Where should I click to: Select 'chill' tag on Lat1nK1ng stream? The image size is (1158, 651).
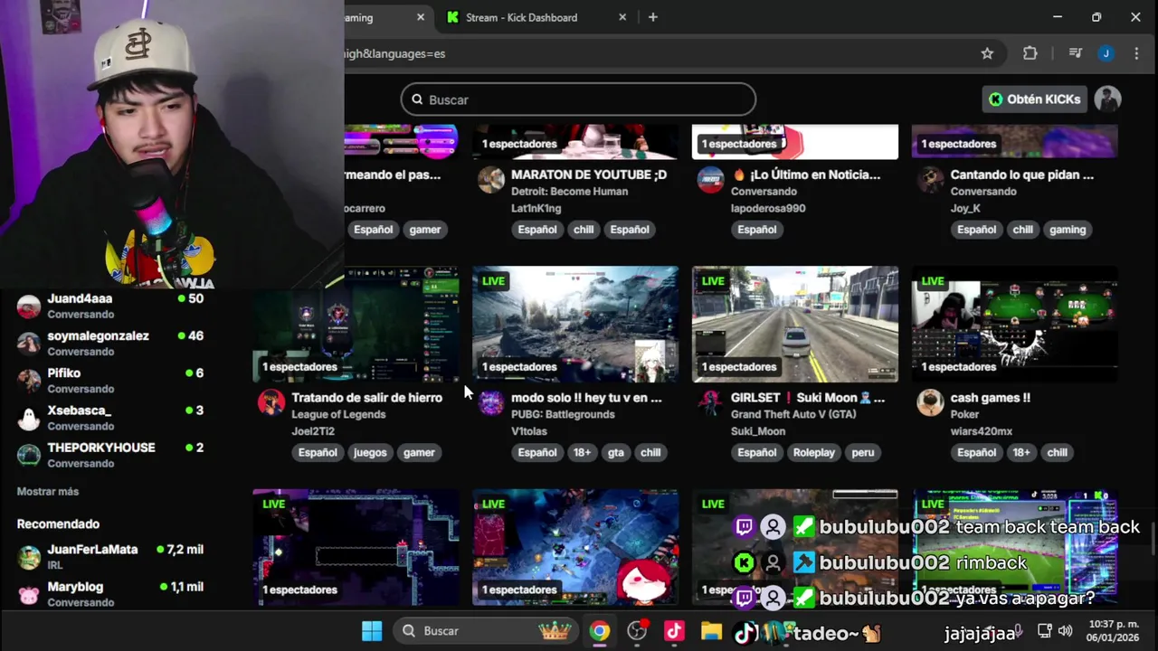tap(584, 230)
